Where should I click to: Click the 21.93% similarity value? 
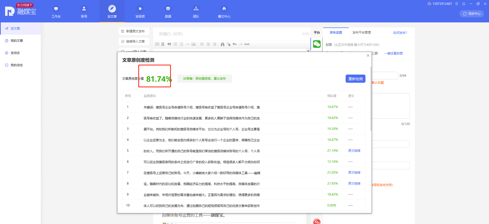point(333,184)
